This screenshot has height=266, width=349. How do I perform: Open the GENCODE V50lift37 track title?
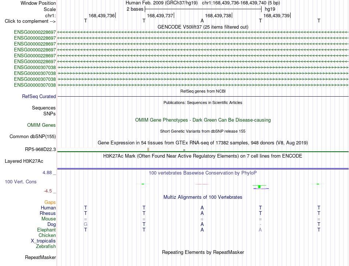coord(203,27)
